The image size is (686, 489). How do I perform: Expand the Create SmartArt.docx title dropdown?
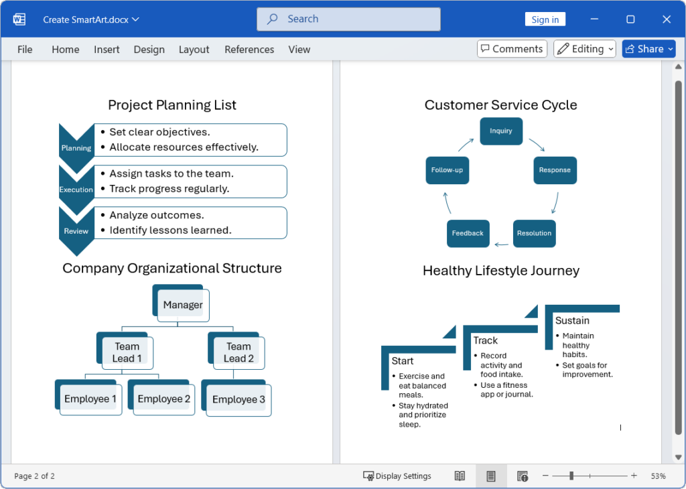[x=91, y=19]
